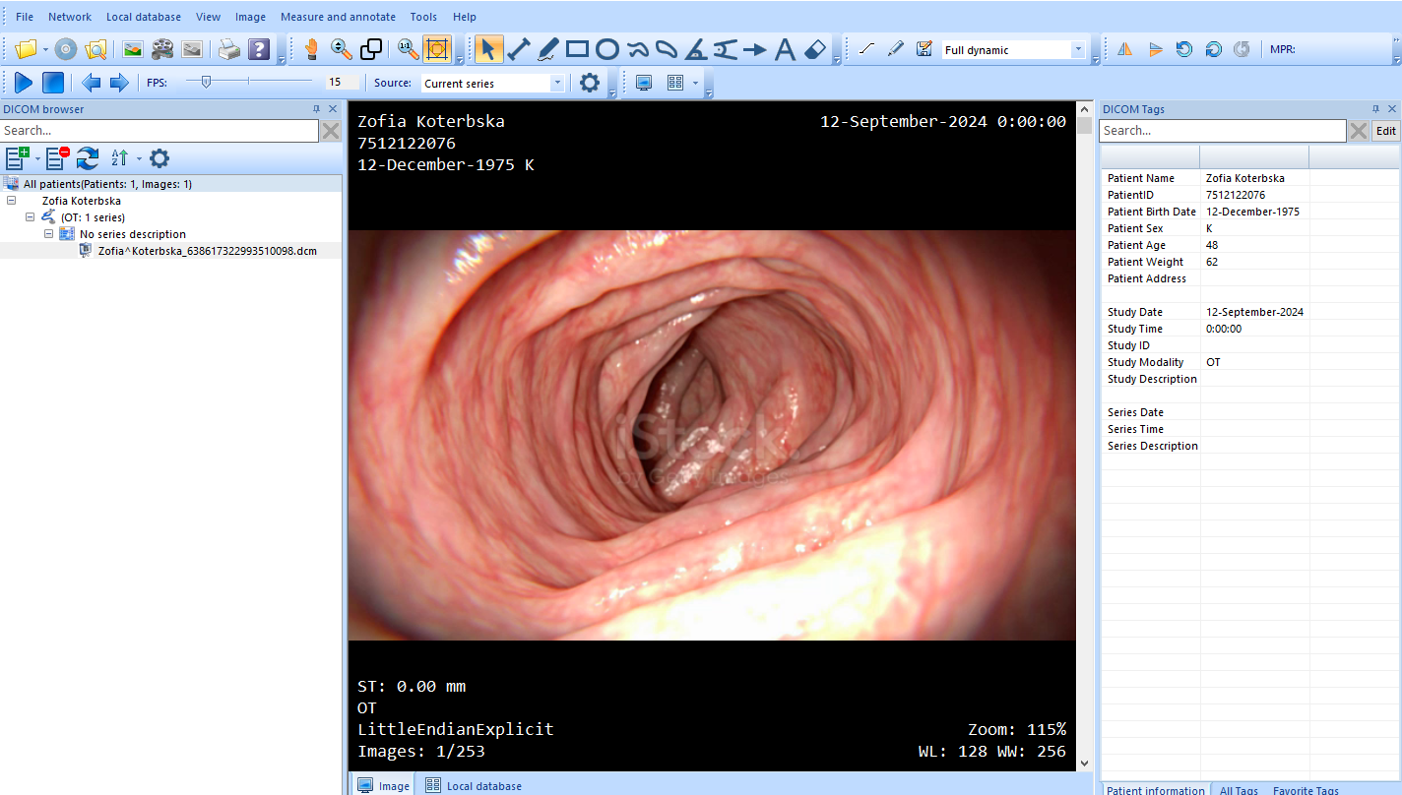Pin the DICOM Tags panel
1402x795 pixels.
point(1375,109)
